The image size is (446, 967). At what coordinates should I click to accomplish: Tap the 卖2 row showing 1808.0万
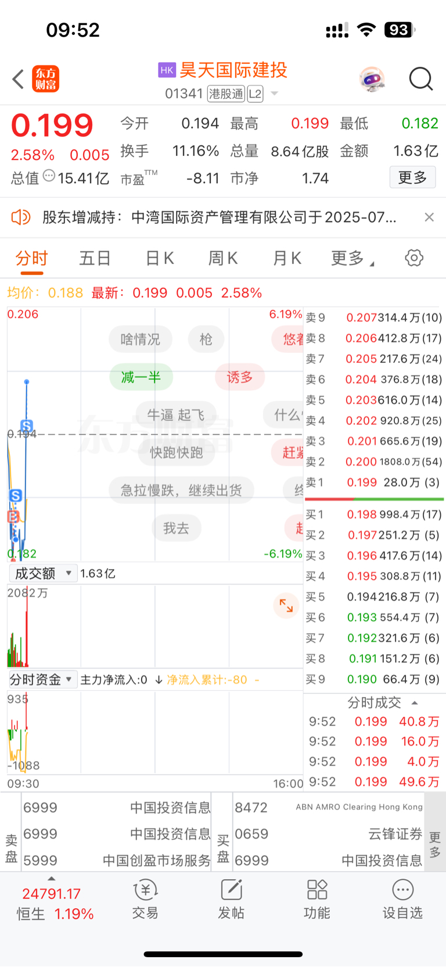coord(375,462)
